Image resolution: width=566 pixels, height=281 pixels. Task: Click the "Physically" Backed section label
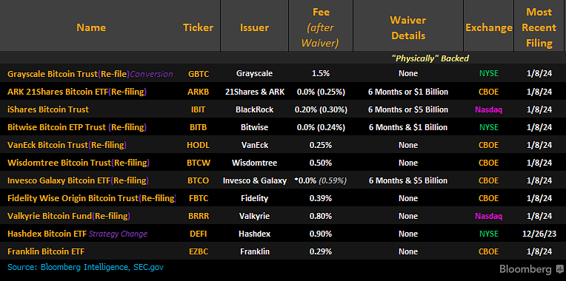[x=430, y=58]
